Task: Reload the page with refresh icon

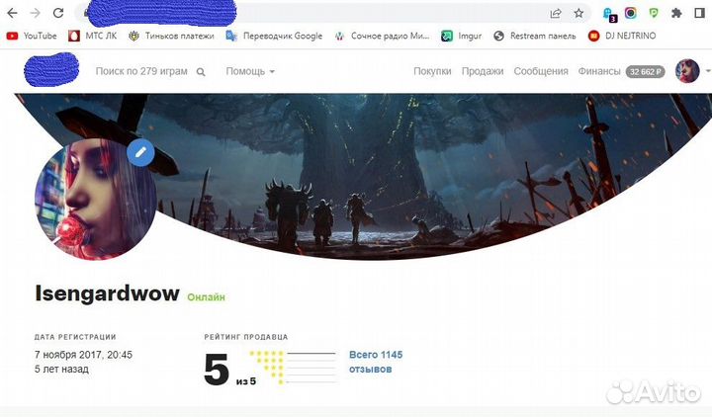Action: (58, 13)
